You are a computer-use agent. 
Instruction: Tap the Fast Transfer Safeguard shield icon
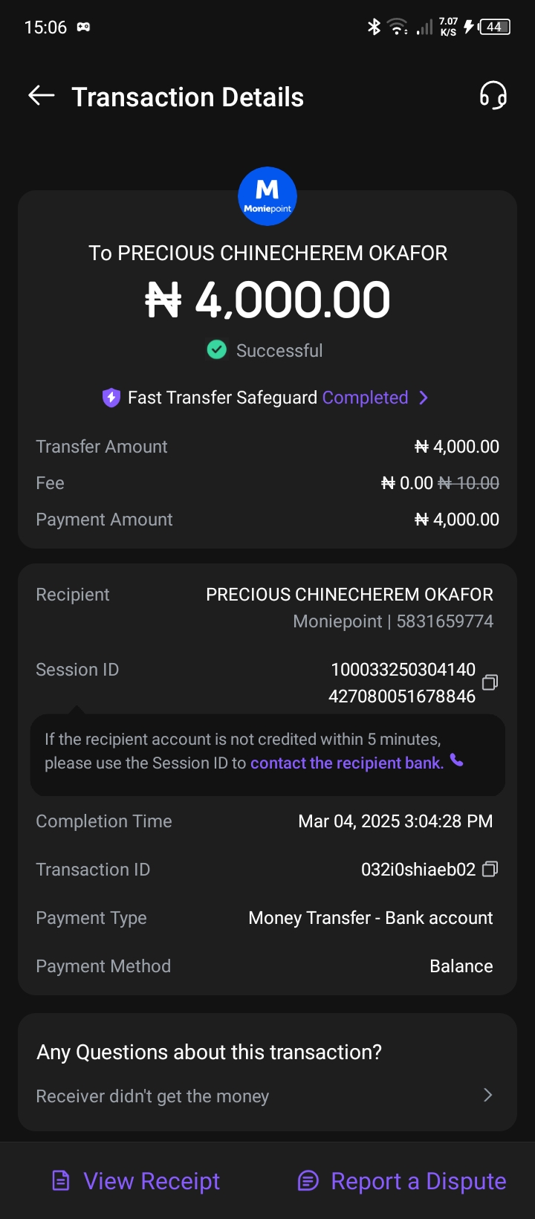[111, 398]
